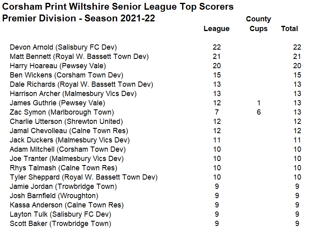Select Jack Duckers league goals 11
This screenshot has width=315, height=228.
tap(217, 140)
